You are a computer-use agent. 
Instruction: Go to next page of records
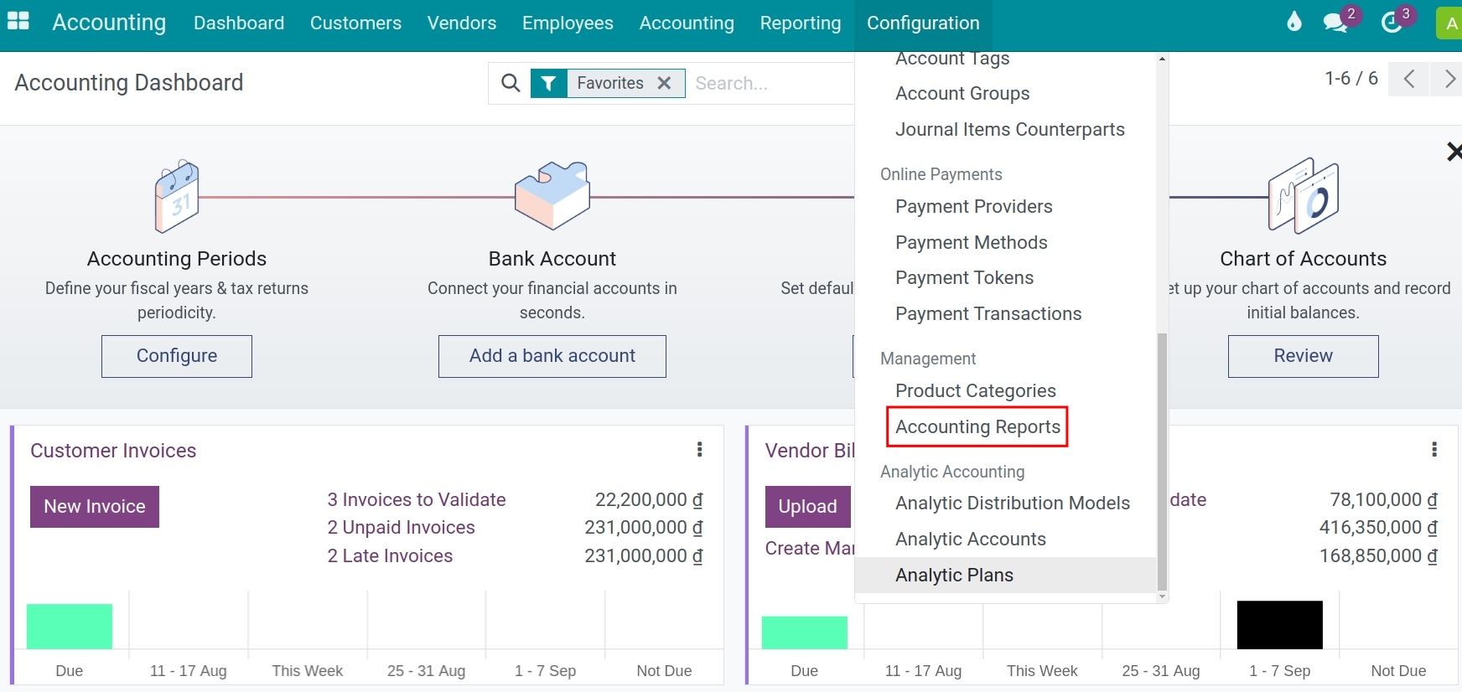tap(1448, 80)
